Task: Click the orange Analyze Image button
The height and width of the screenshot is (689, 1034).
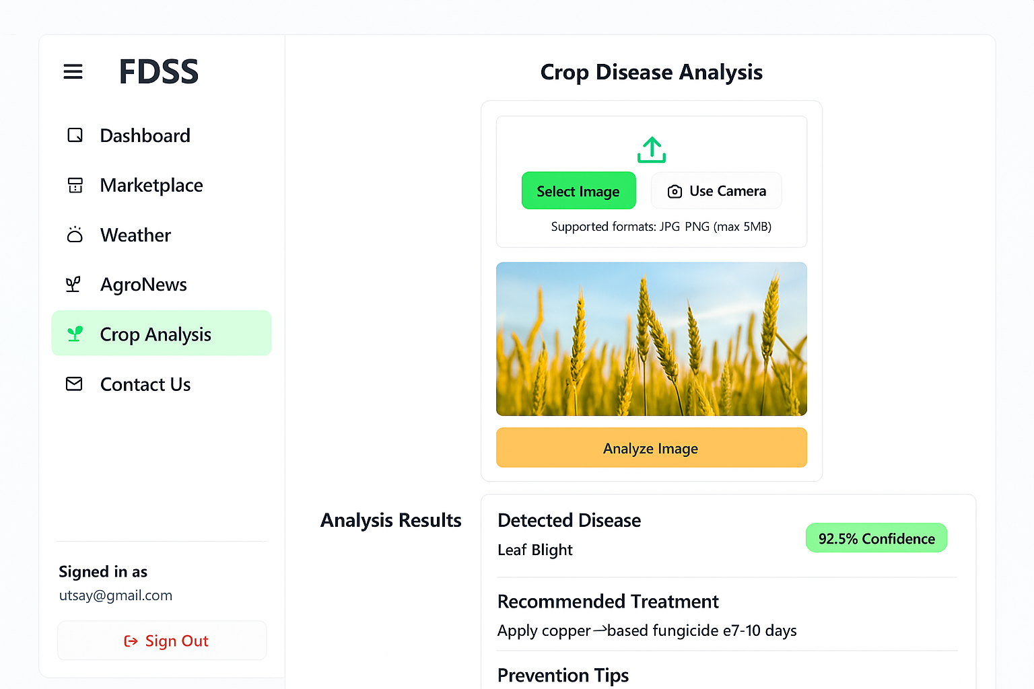Action: [x=651, y=448]
